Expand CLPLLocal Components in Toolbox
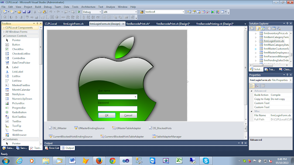The height and width of the screenshot is (165, 294). (4, 27)
